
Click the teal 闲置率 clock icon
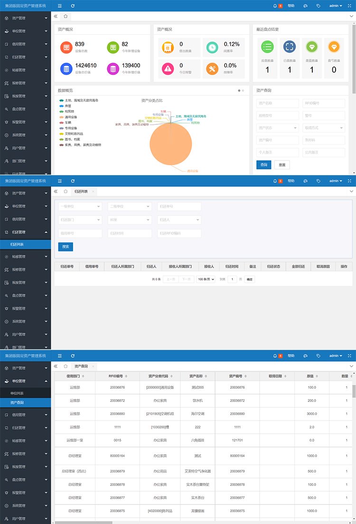point(212,47)
